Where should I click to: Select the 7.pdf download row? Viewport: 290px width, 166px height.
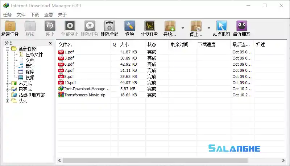pos(171,70)
